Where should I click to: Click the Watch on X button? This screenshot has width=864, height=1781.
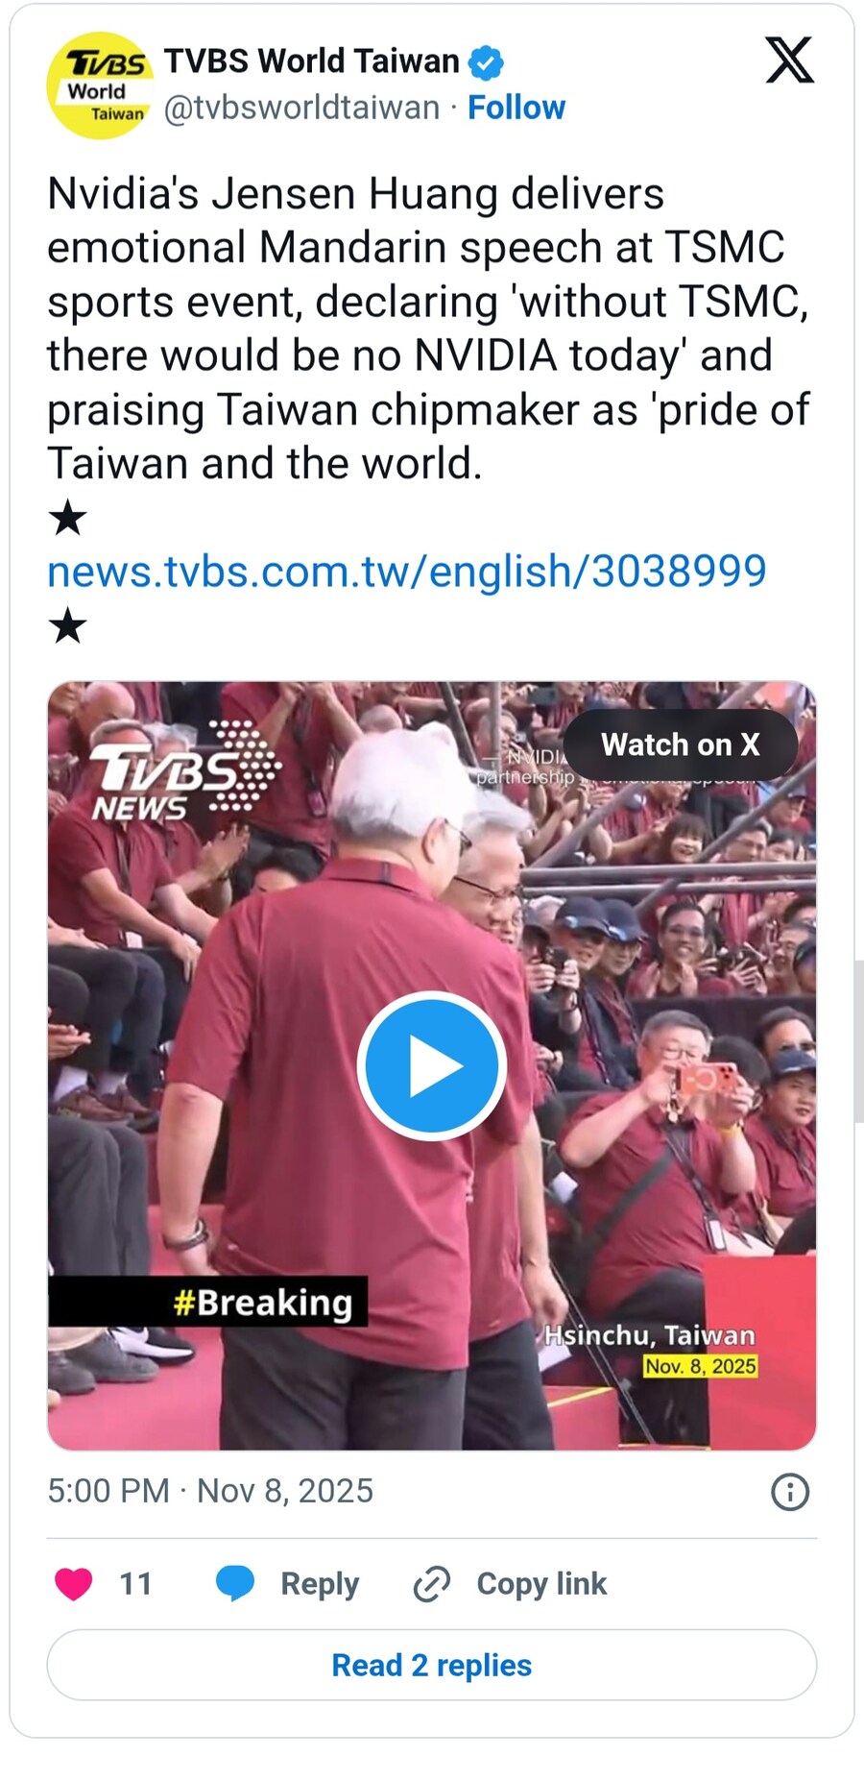pyautogui.click(x=681, y=744)
